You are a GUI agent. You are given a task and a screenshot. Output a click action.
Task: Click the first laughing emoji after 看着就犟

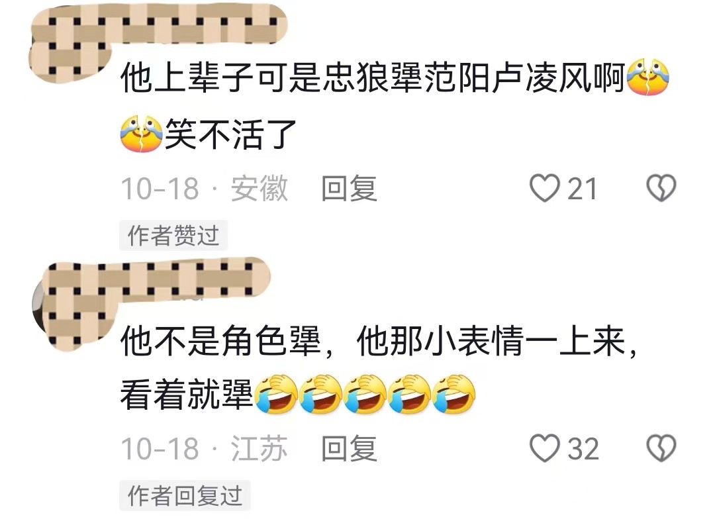(276, 394)
